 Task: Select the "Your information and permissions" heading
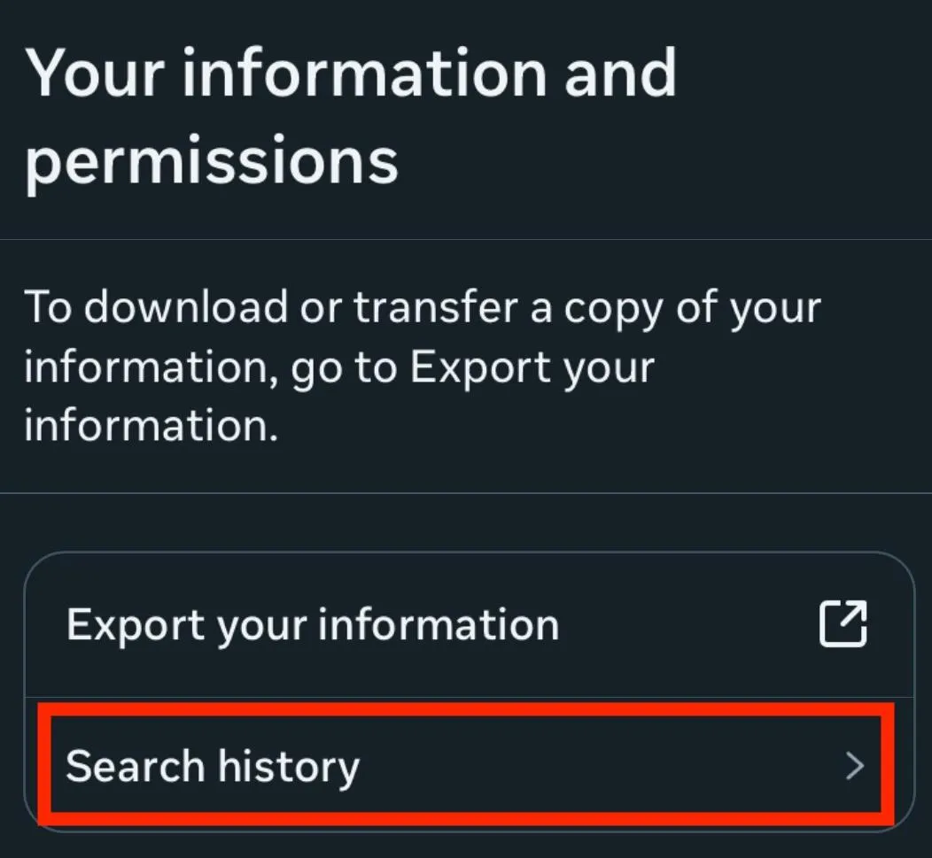351,115
